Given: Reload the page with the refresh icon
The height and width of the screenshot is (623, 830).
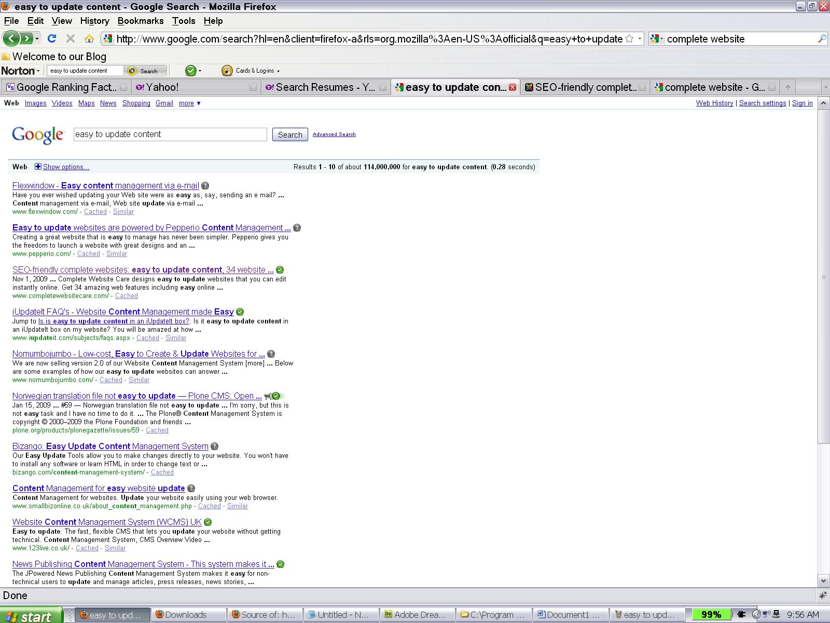Looking at the screenshot, I should tap(51, 38).
